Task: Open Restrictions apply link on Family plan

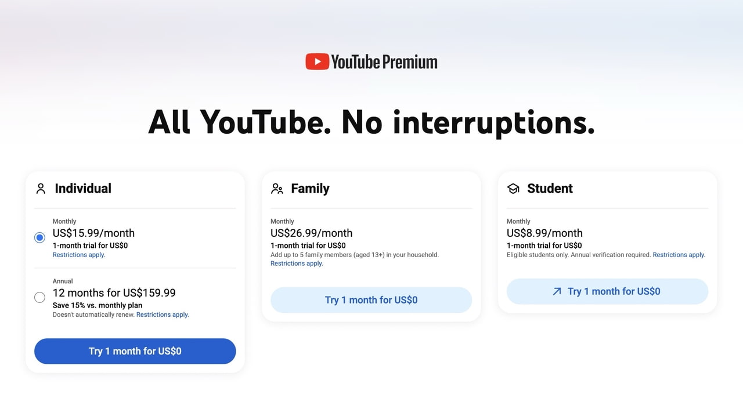Action: coord(296,263)
